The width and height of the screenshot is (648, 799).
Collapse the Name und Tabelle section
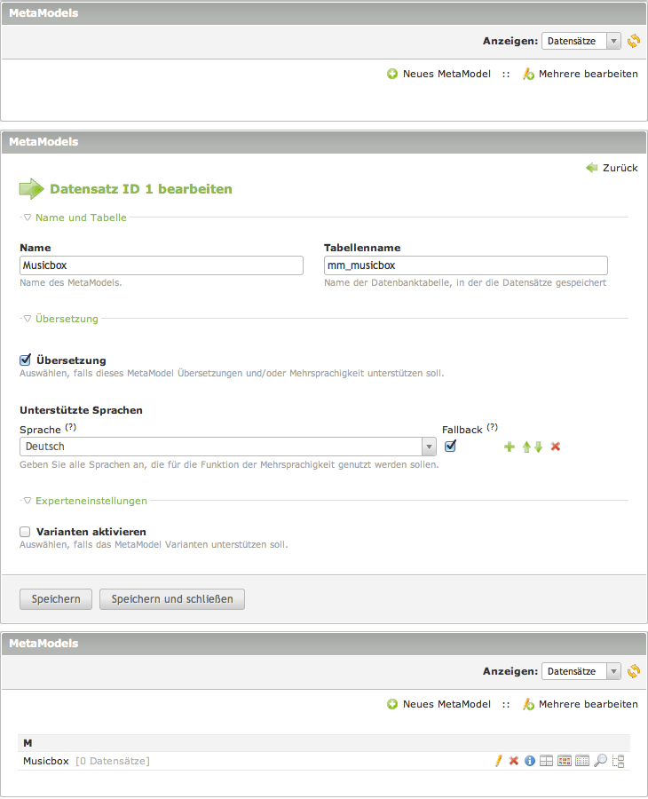[x=80, y=218]
